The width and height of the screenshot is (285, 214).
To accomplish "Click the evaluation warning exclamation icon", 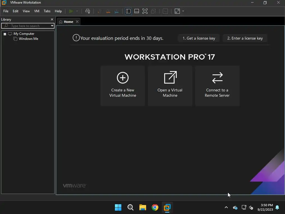I will (x=76, y=38).
